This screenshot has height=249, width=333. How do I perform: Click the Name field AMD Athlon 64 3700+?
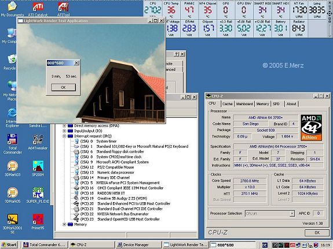point(266,117)
